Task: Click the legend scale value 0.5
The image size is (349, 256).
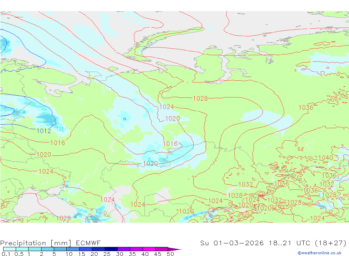Action: pyautogui.click(x=19, y=254)
